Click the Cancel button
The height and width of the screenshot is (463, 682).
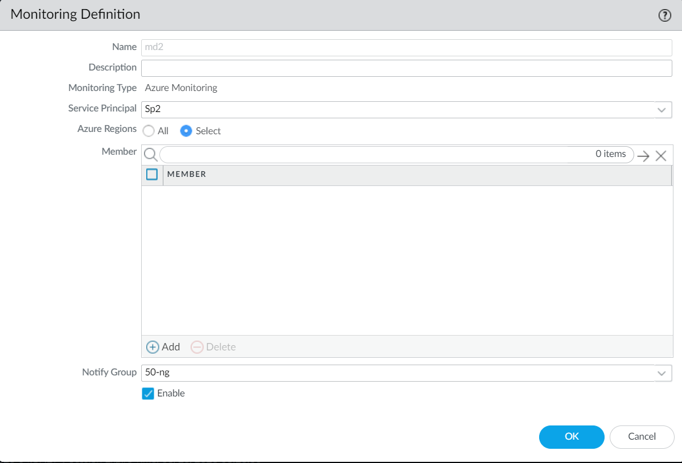[642, 437]
